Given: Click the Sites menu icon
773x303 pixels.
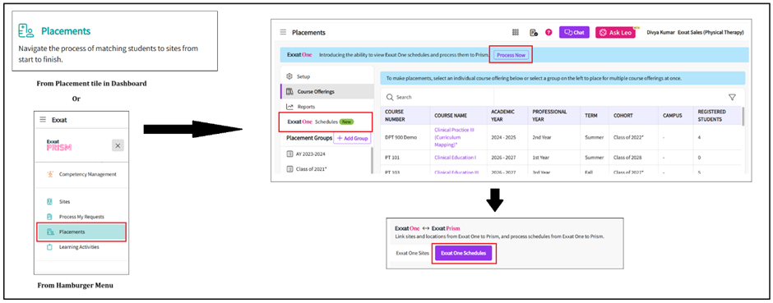Looking at the screenshot, I should (49, 202).
